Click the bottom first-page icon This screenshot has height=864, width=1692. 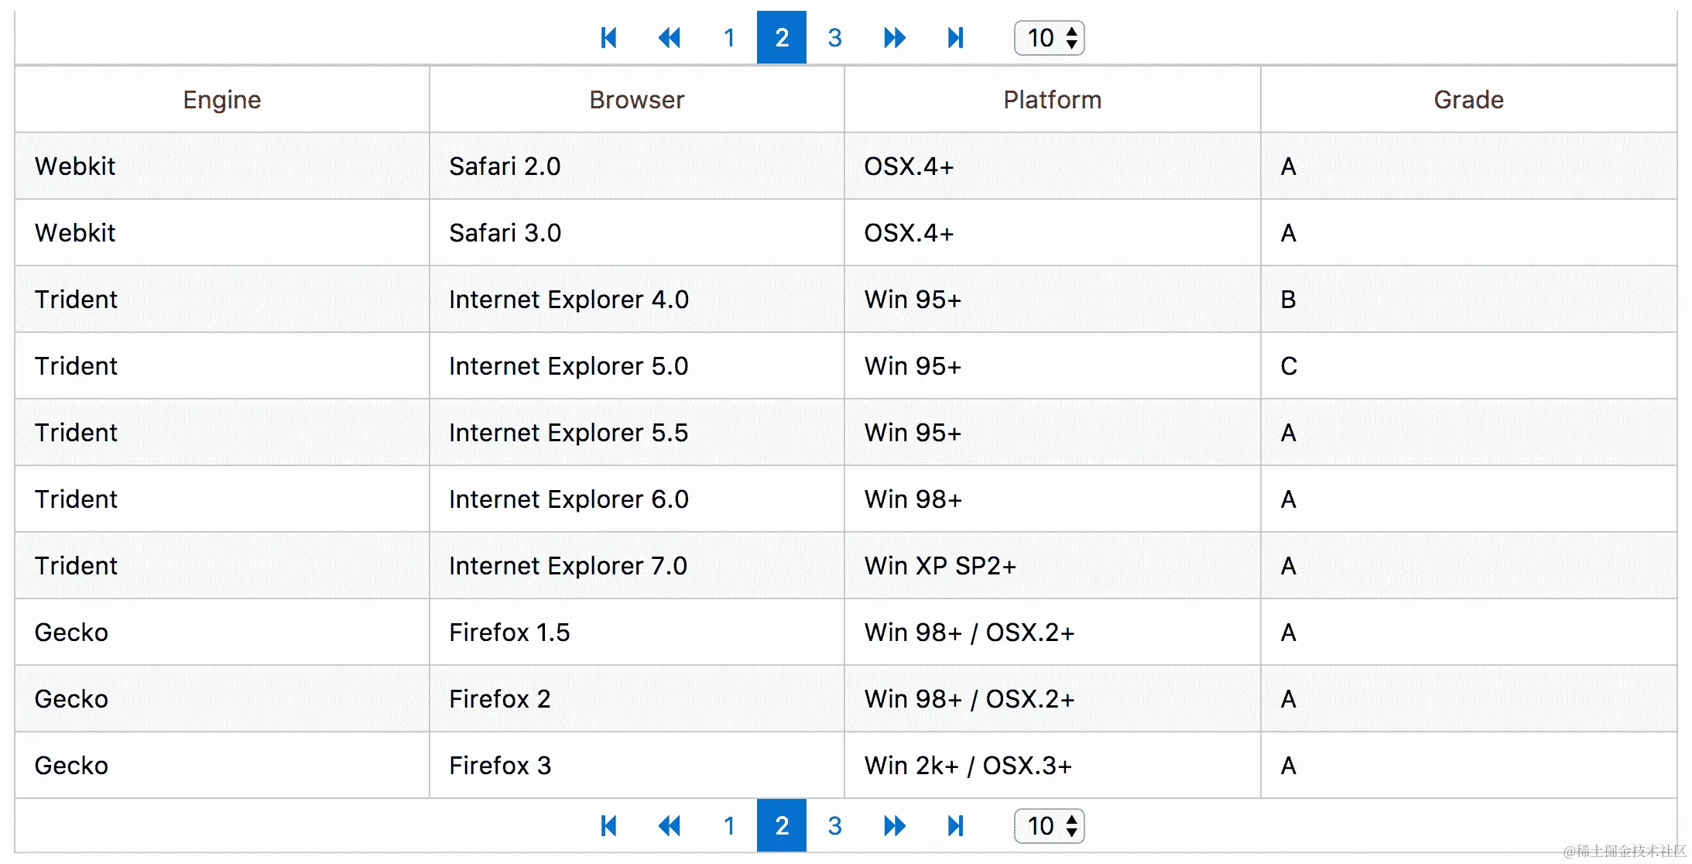[608, 825]
